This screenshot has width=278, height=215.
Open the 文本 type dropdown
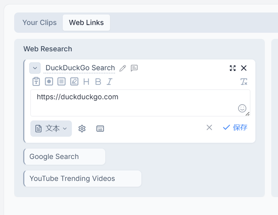coord(51,129)
